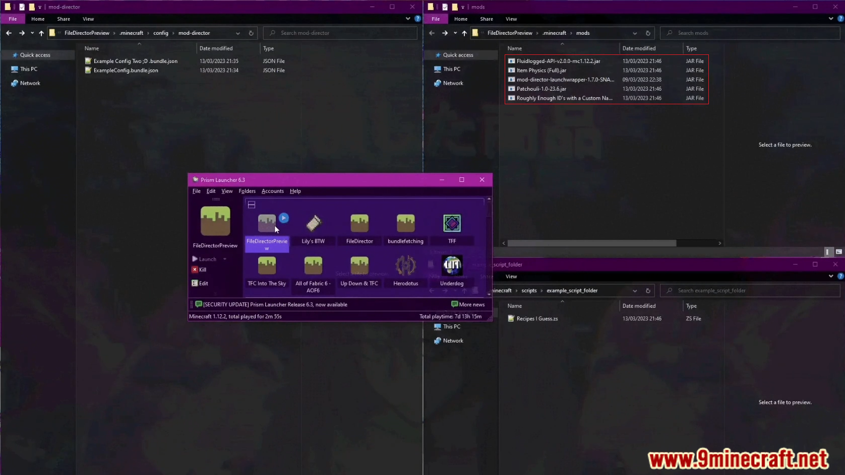The height and width of the screenshot is (475, 845).
Task: Expand address bar history in mod-director window
Action: [238, 33]
